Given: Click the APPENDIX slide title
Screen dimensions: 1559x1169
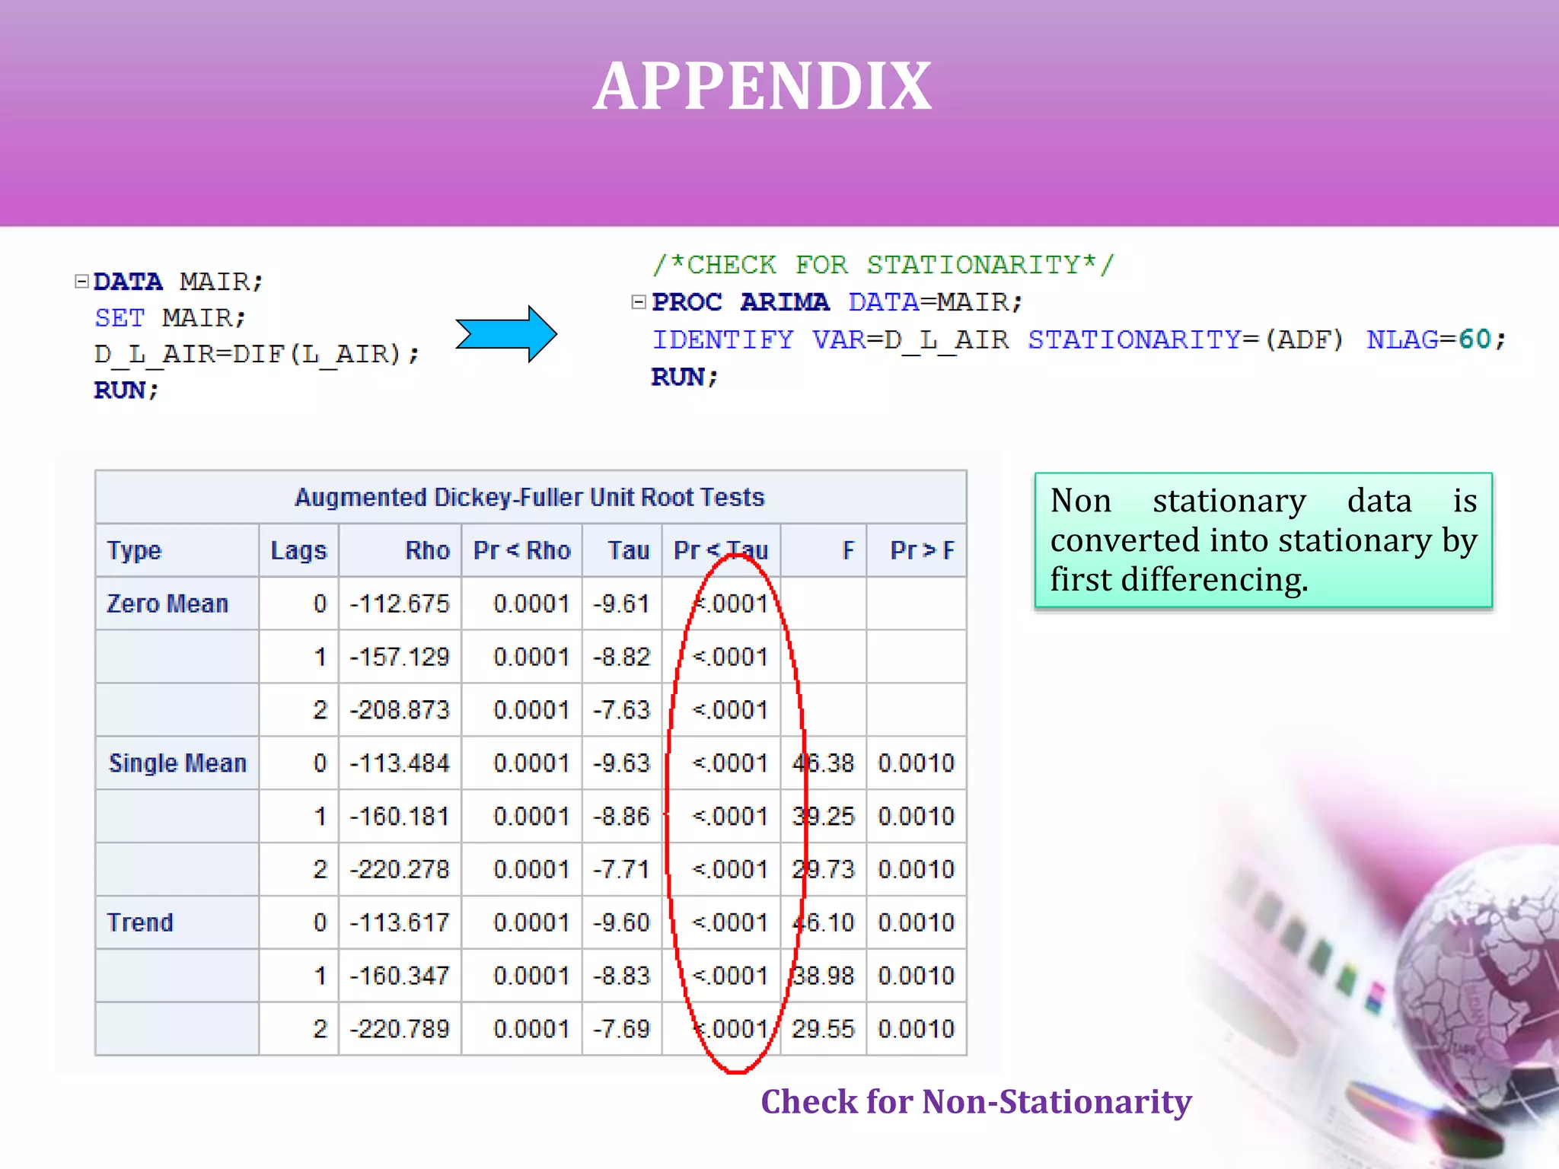Looking at the screenshot, I should click(x=763, y=86).
